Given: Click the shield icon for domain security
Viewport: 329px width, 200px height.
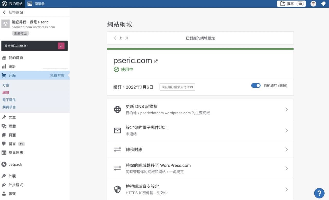Looking at the screenshot, I should (x=117, y=189).
